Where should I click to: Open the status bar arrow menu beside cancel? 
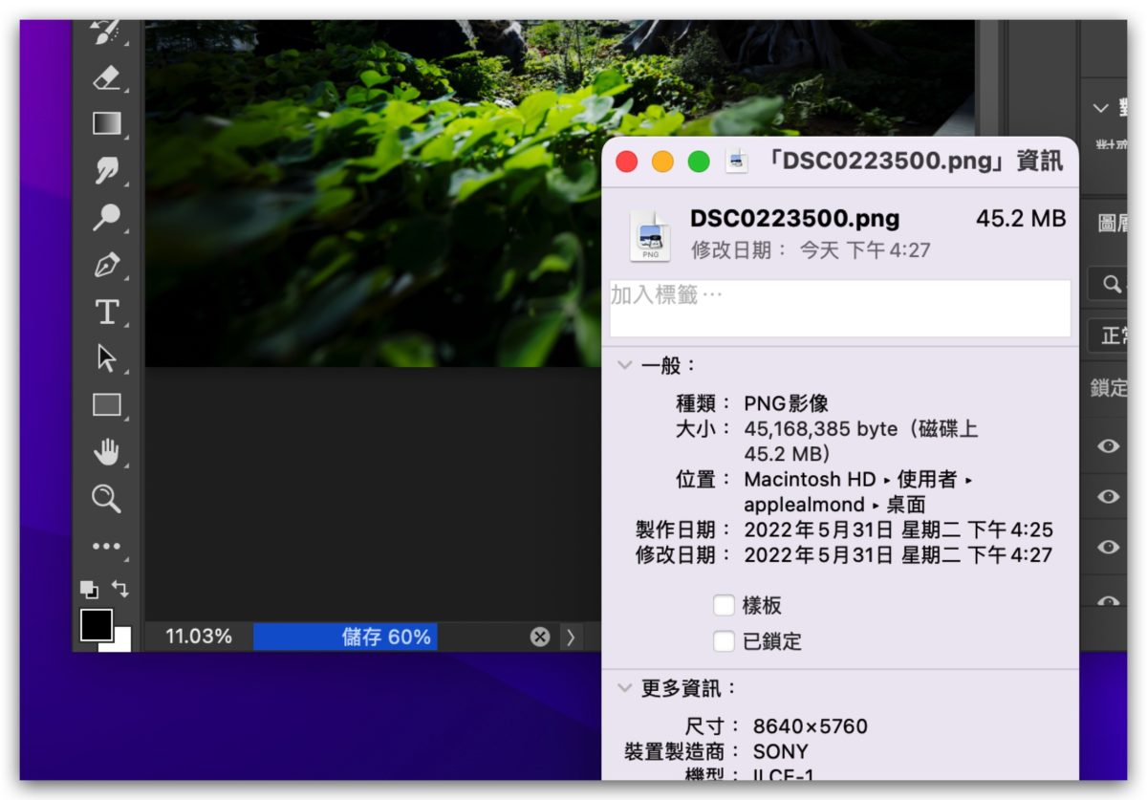(x=571, y=637)
